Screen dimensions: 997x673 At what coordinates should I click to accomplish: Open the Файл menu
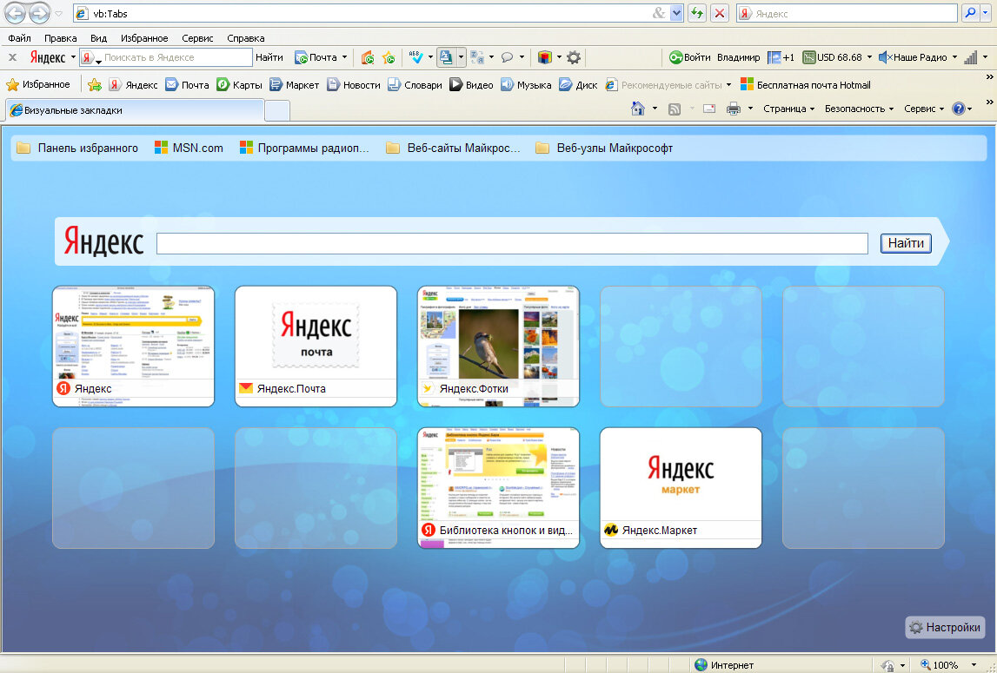coord(20,38)
